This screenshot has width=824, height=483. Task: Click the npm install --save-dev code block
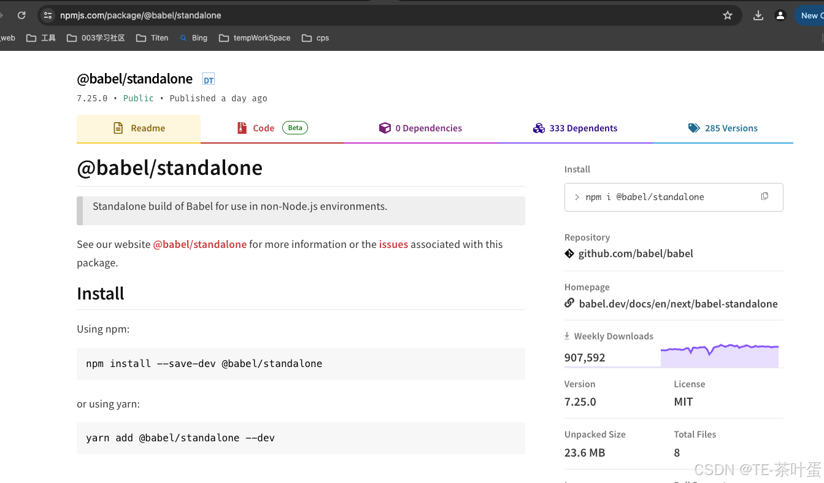click(x=301, y=363)
